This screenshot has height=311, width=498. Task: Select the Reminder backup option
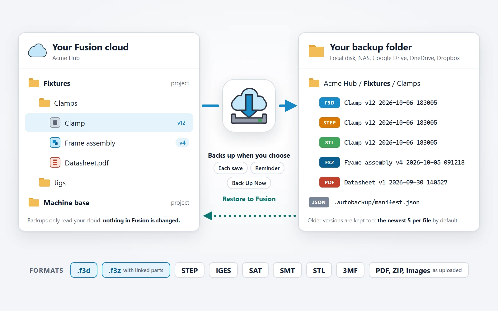(x=267, y=168)
